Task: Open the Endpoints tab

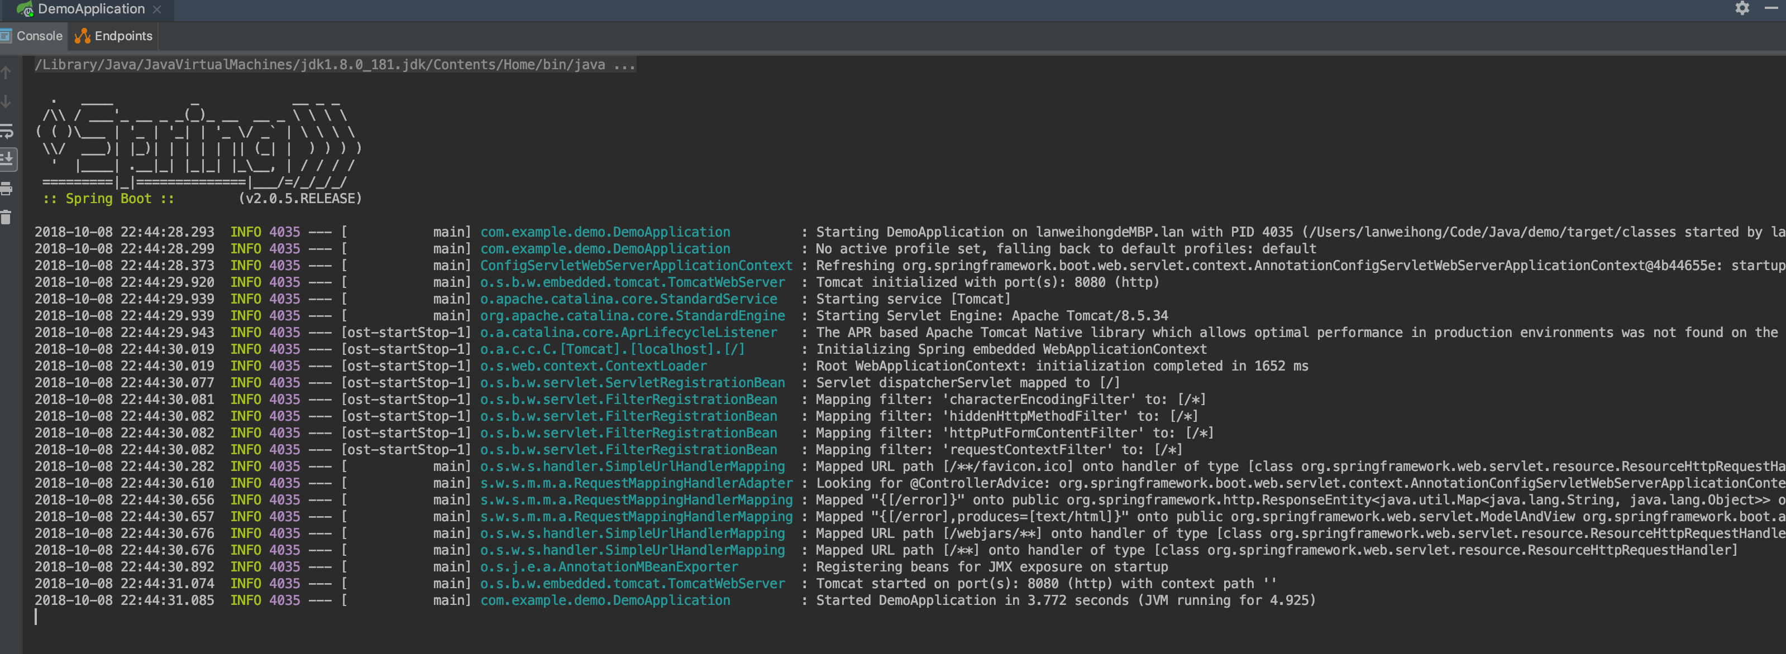Action: pos(123,36)
